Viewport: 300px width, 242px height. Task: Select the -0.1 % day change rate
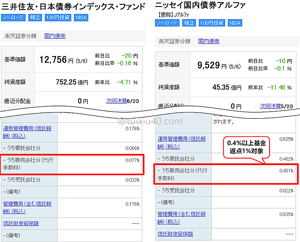(283, 69)
